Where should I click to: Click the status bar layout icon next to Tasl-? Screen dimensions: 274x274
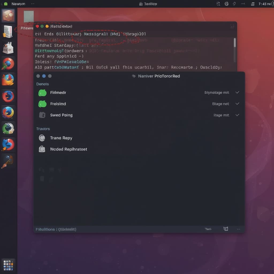coord(226,229)
